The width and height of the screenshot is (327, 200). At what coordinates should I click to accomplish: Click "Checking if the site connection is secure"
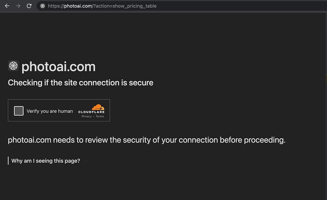pyautogui.click(x=80, y=83)
